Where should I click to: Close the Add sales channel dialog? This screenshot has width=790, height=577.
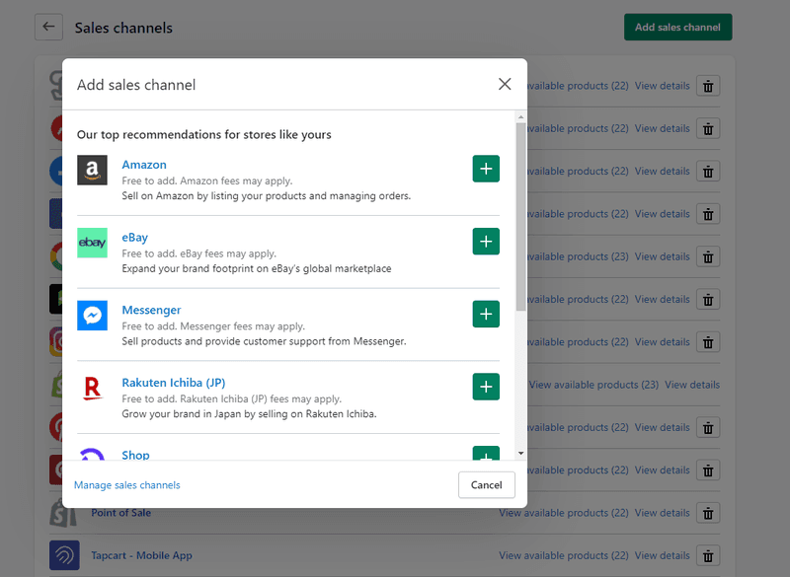505,84
